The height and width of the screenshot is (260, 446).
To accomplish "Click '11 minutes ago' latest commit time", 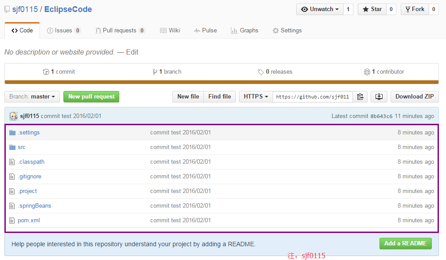I will 414,116.
